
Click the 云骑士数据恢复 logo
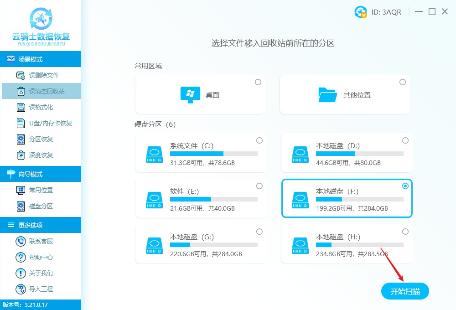pos(41,26)
